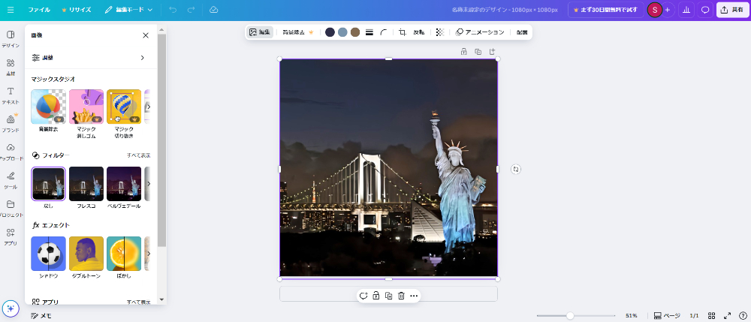Open the transparency checkerboard icon
Screen dimensions: 751x322
point(440,32)
